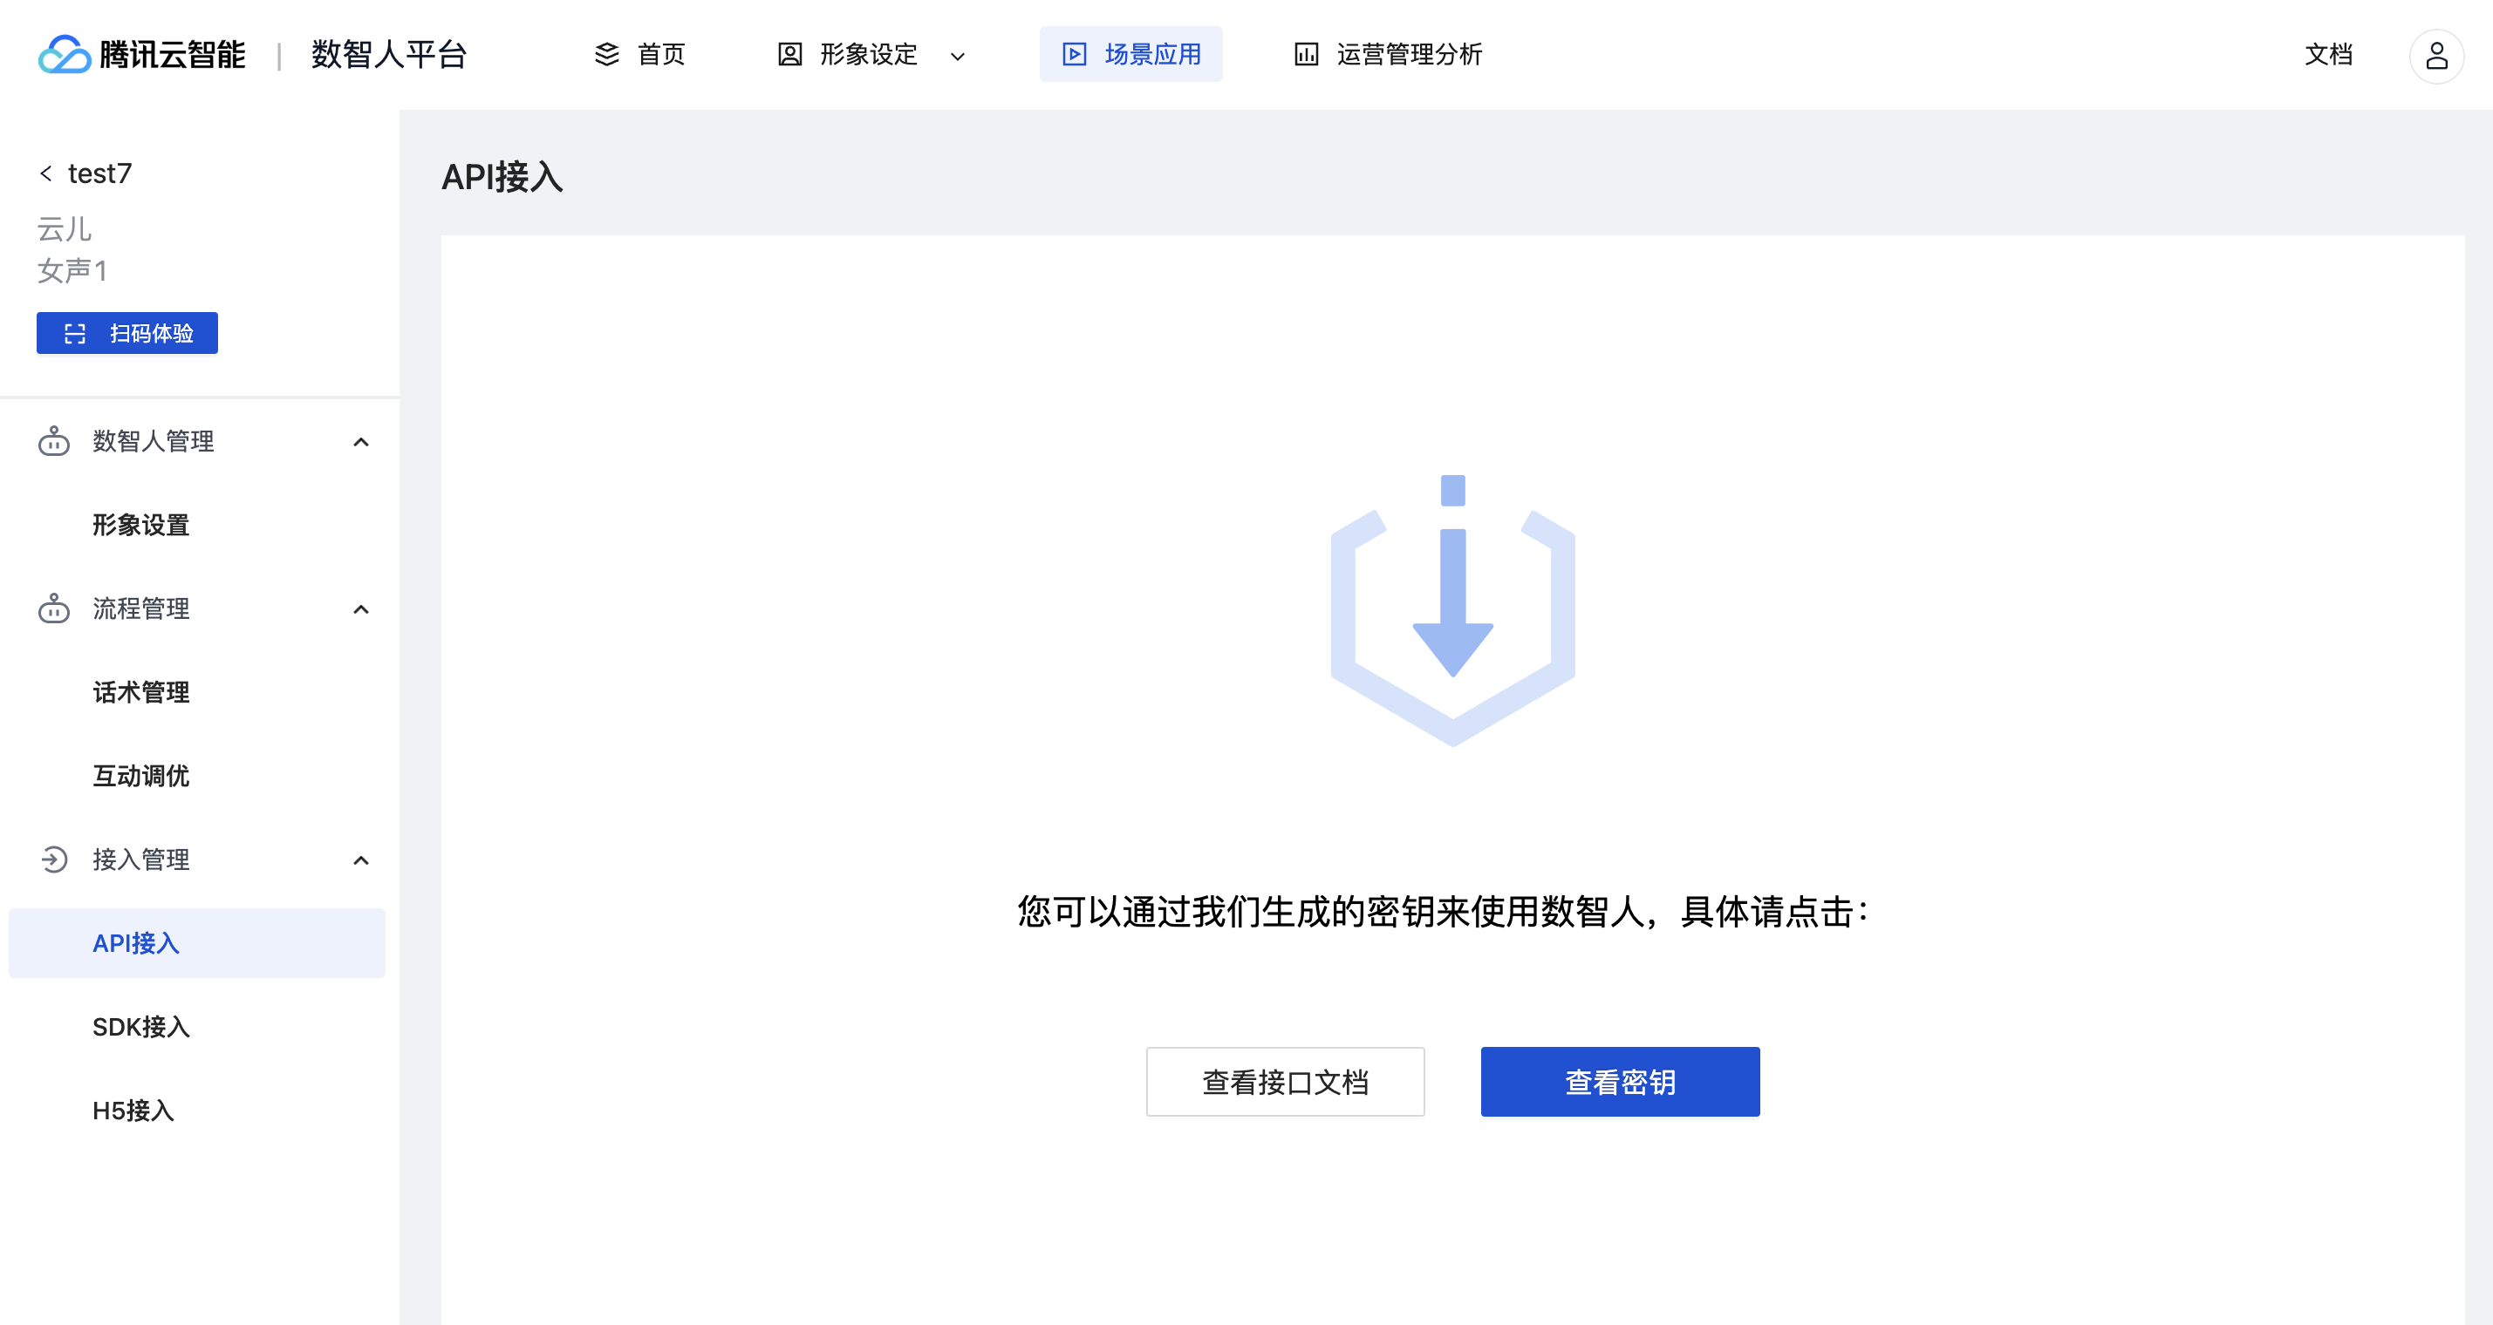Click the robot icon beside 流程管理

click(54, 608)
